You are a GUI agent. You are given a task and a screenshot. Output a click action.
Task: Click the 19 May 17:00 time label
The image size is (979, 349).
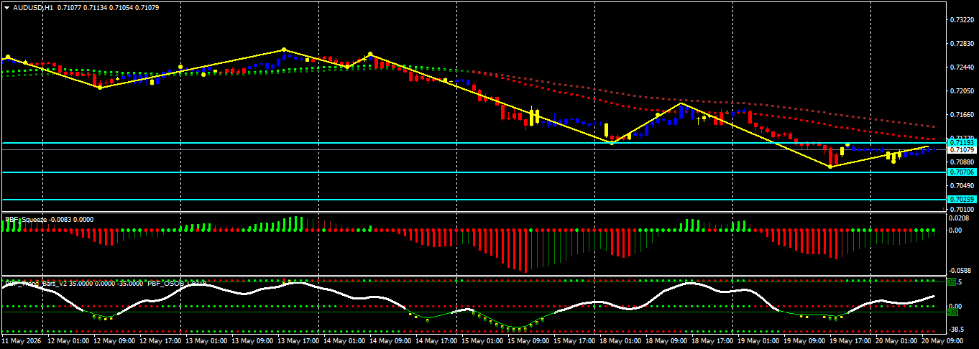tap(851, 340)
